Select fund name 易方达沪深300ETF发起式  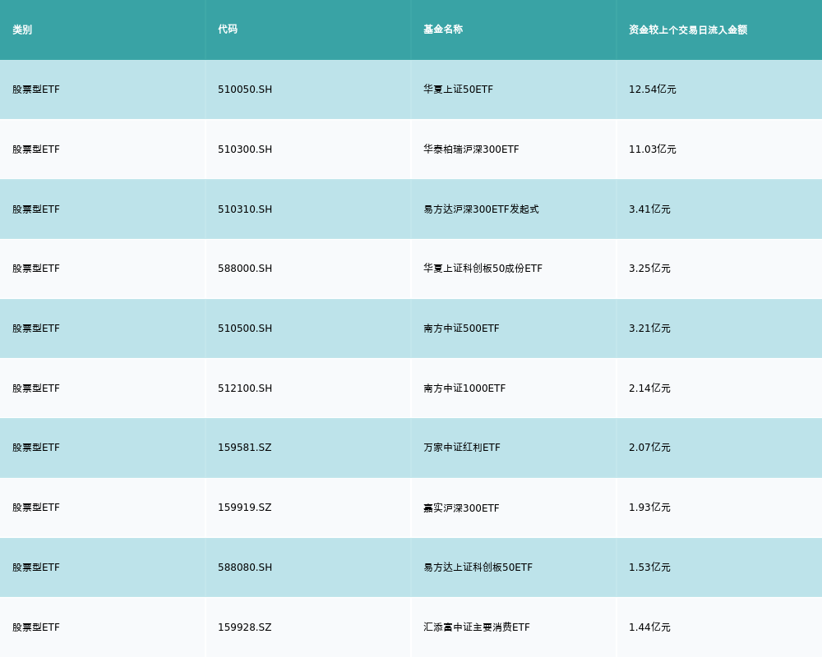pos(481,209)
